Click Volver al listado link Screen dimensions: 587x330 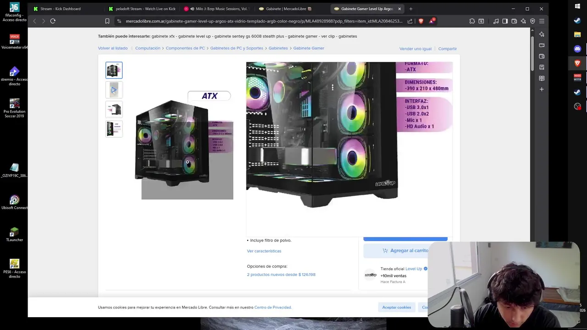click(113, 48)
